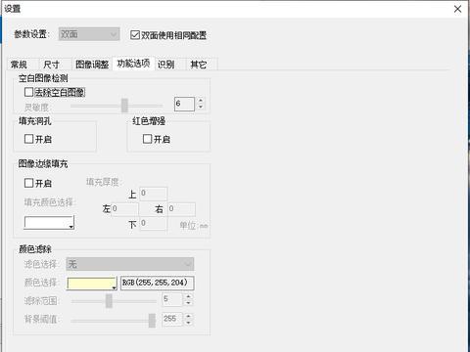Increase blank image sensitivity spinner up arrow

tap(201, 101)
